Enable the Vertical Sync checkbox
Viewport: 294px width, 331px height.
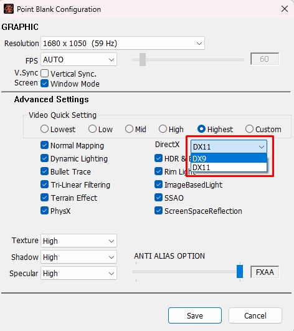(44, 74)
